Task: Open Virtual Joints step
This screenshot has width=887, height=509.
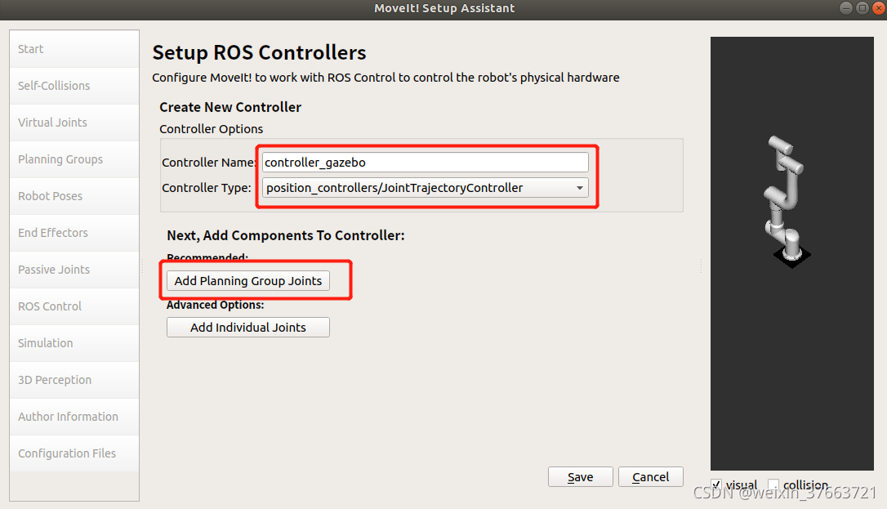Action: pyautogui.click(x=74, y=123)
